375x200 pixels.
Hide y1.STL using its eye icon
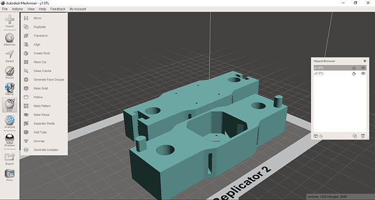[x=363, y=68]
